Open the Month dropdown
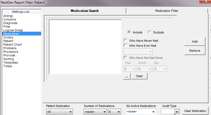Screen dimensions: 211x115 145,69
